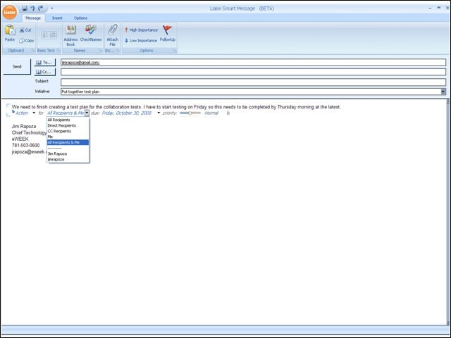Mark message as Low Importance
451x338 pixels.
coord(141,41)
